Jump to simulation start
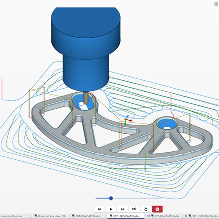The image size is (219, 219). click(99, 209)
